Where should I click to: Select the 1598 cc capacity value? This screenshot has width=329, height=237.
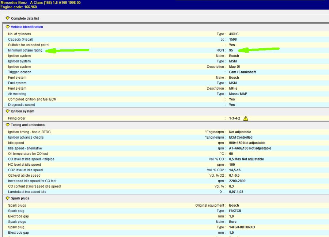point(233,39)
